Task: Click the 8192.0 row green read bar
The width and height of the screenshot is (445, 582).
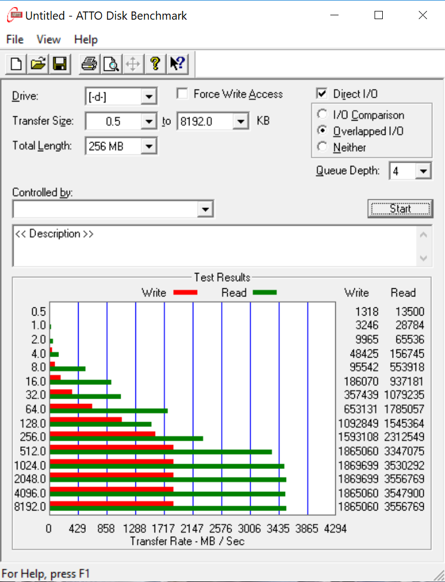Action: [168, 508]
